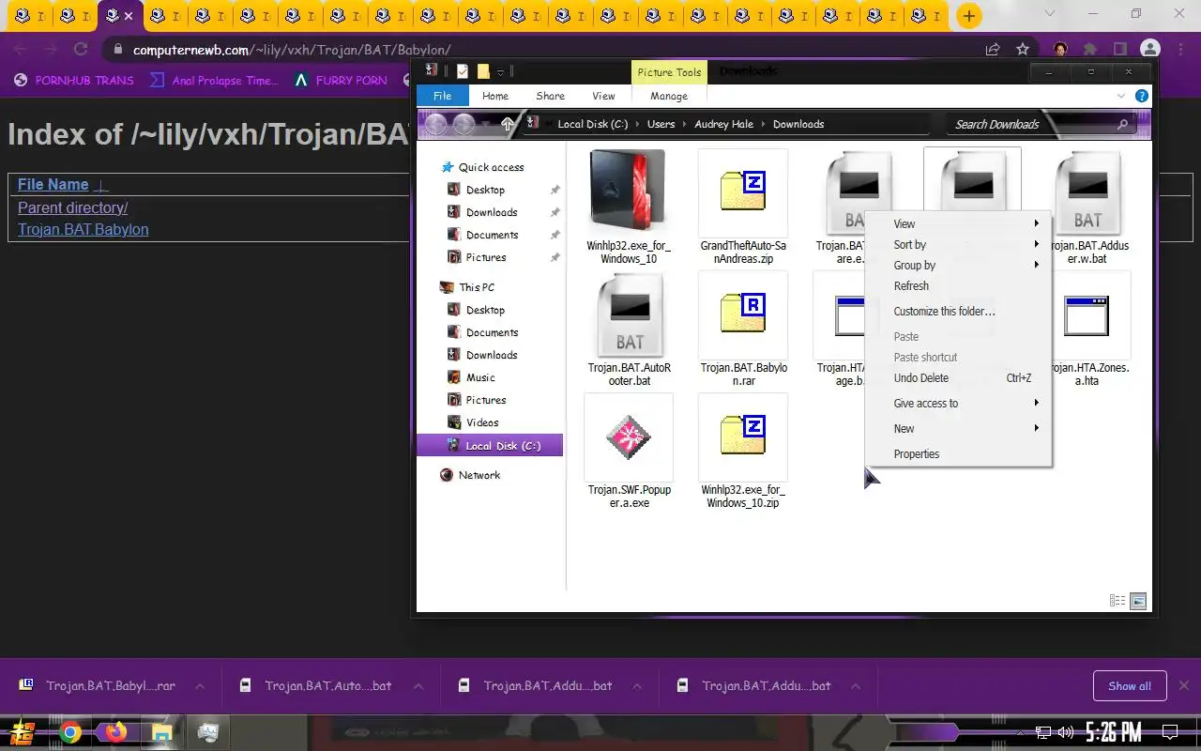This screenshot has width=1201, height=751.
Task: Open the View submenu in context menu
Action: tap(959, 223)
